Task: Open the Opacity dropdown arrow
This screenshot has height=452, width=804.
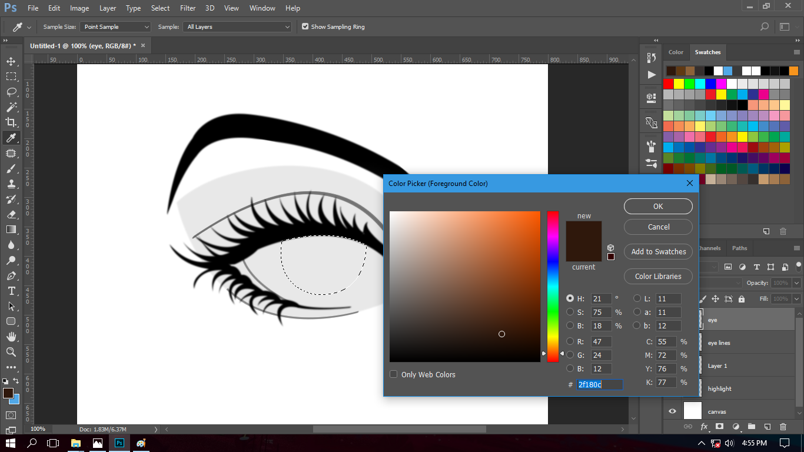Action: click(x=795, y=283)
